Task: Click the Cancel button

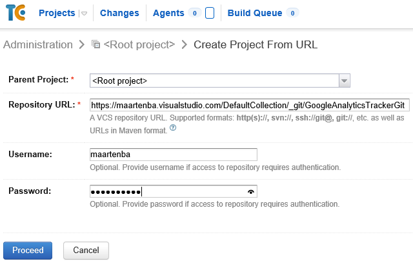Action: [x=86, y=251]
